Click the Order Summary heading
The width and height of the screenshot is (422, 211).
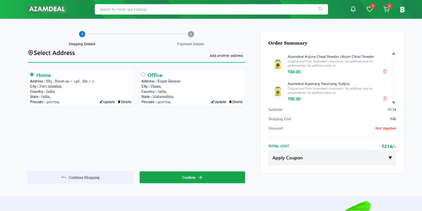(288, 43)
